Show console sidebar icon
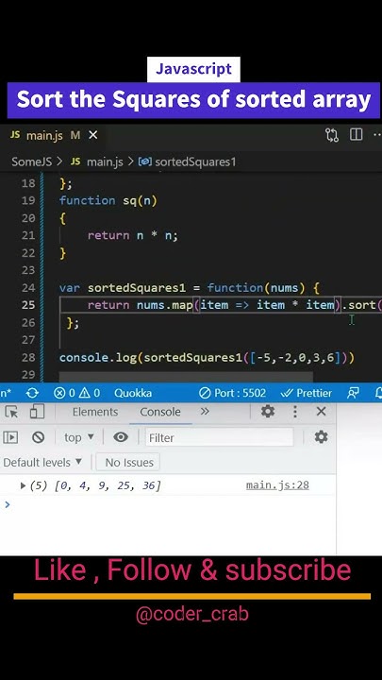The image size is (382, 680). (x=10, y=437)
